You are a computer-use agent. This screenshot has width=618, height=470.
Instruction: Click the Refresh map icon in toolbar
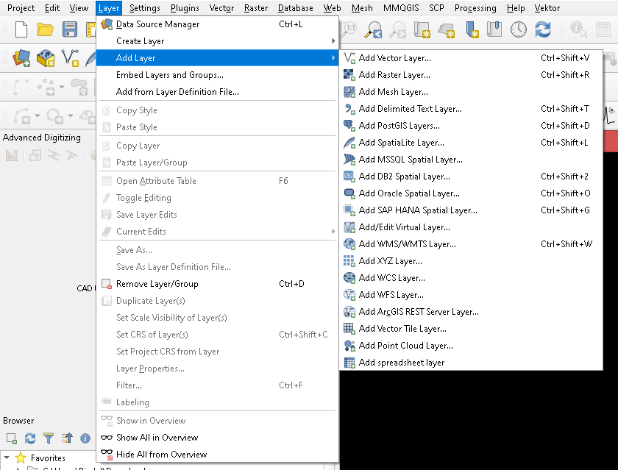543,29
